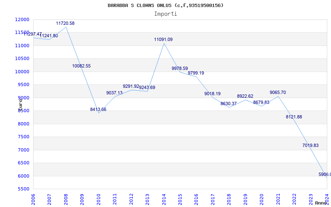Click data label 8922.62
Screen dimensions: 331x207
click(245, 96)
